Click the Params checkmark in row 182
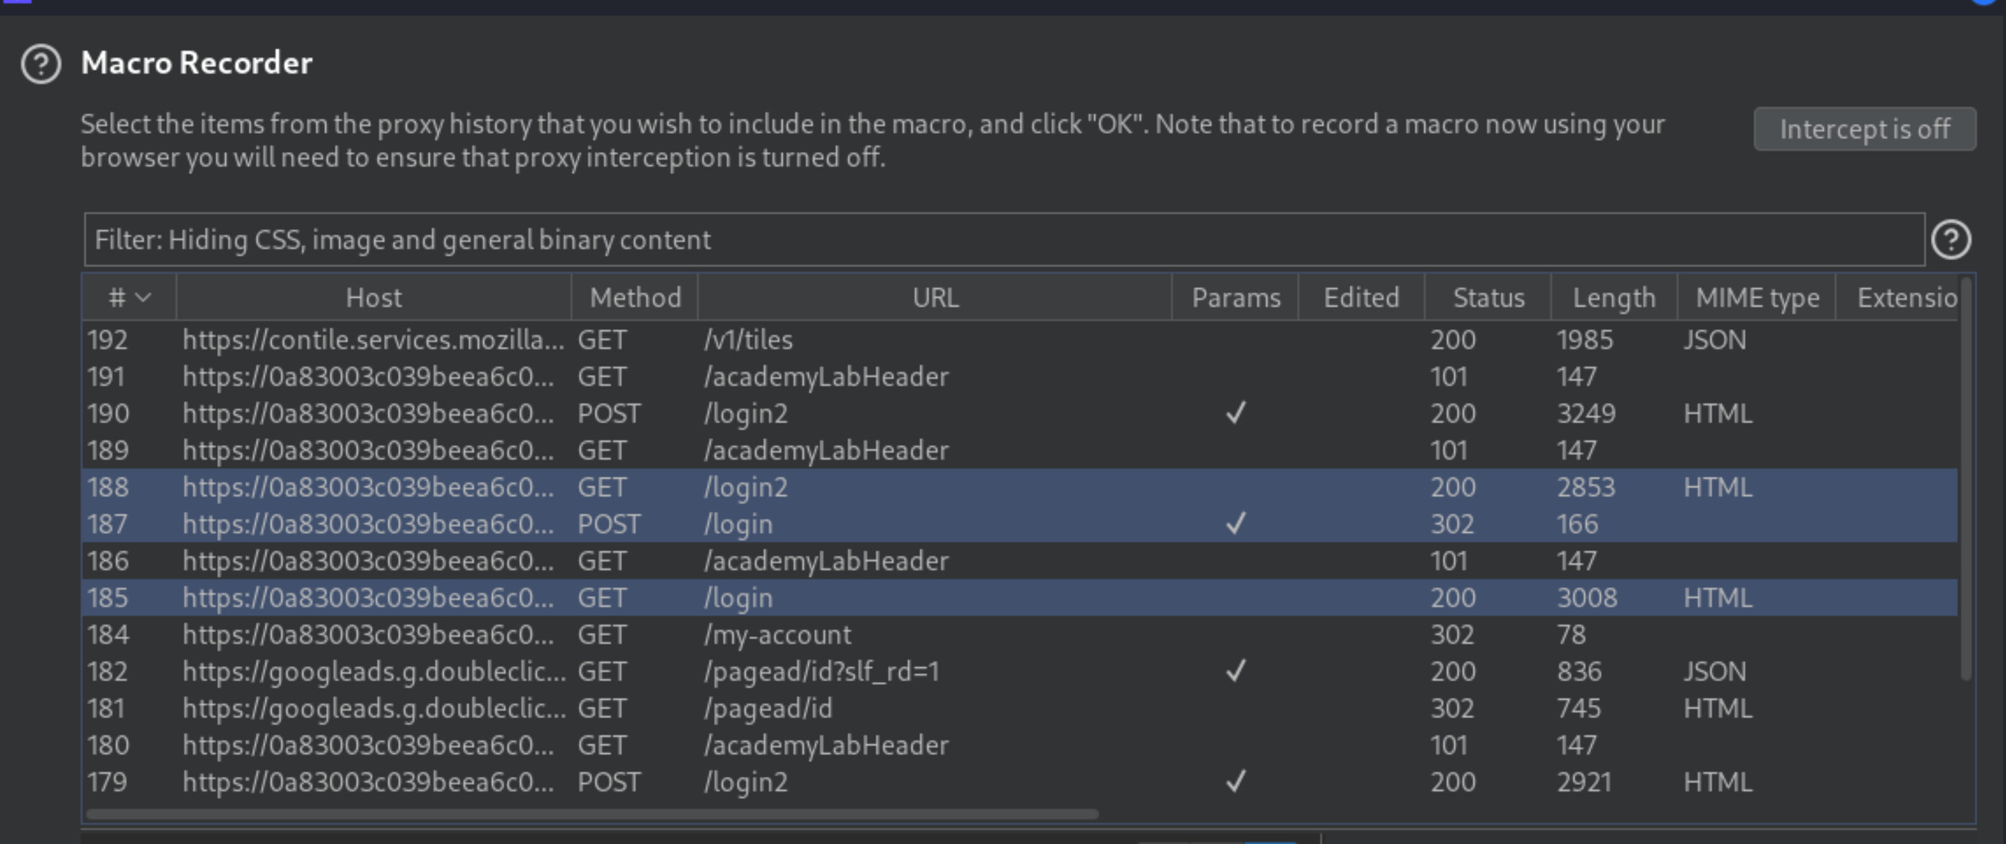The image size is (2006, 844). 1236,671
